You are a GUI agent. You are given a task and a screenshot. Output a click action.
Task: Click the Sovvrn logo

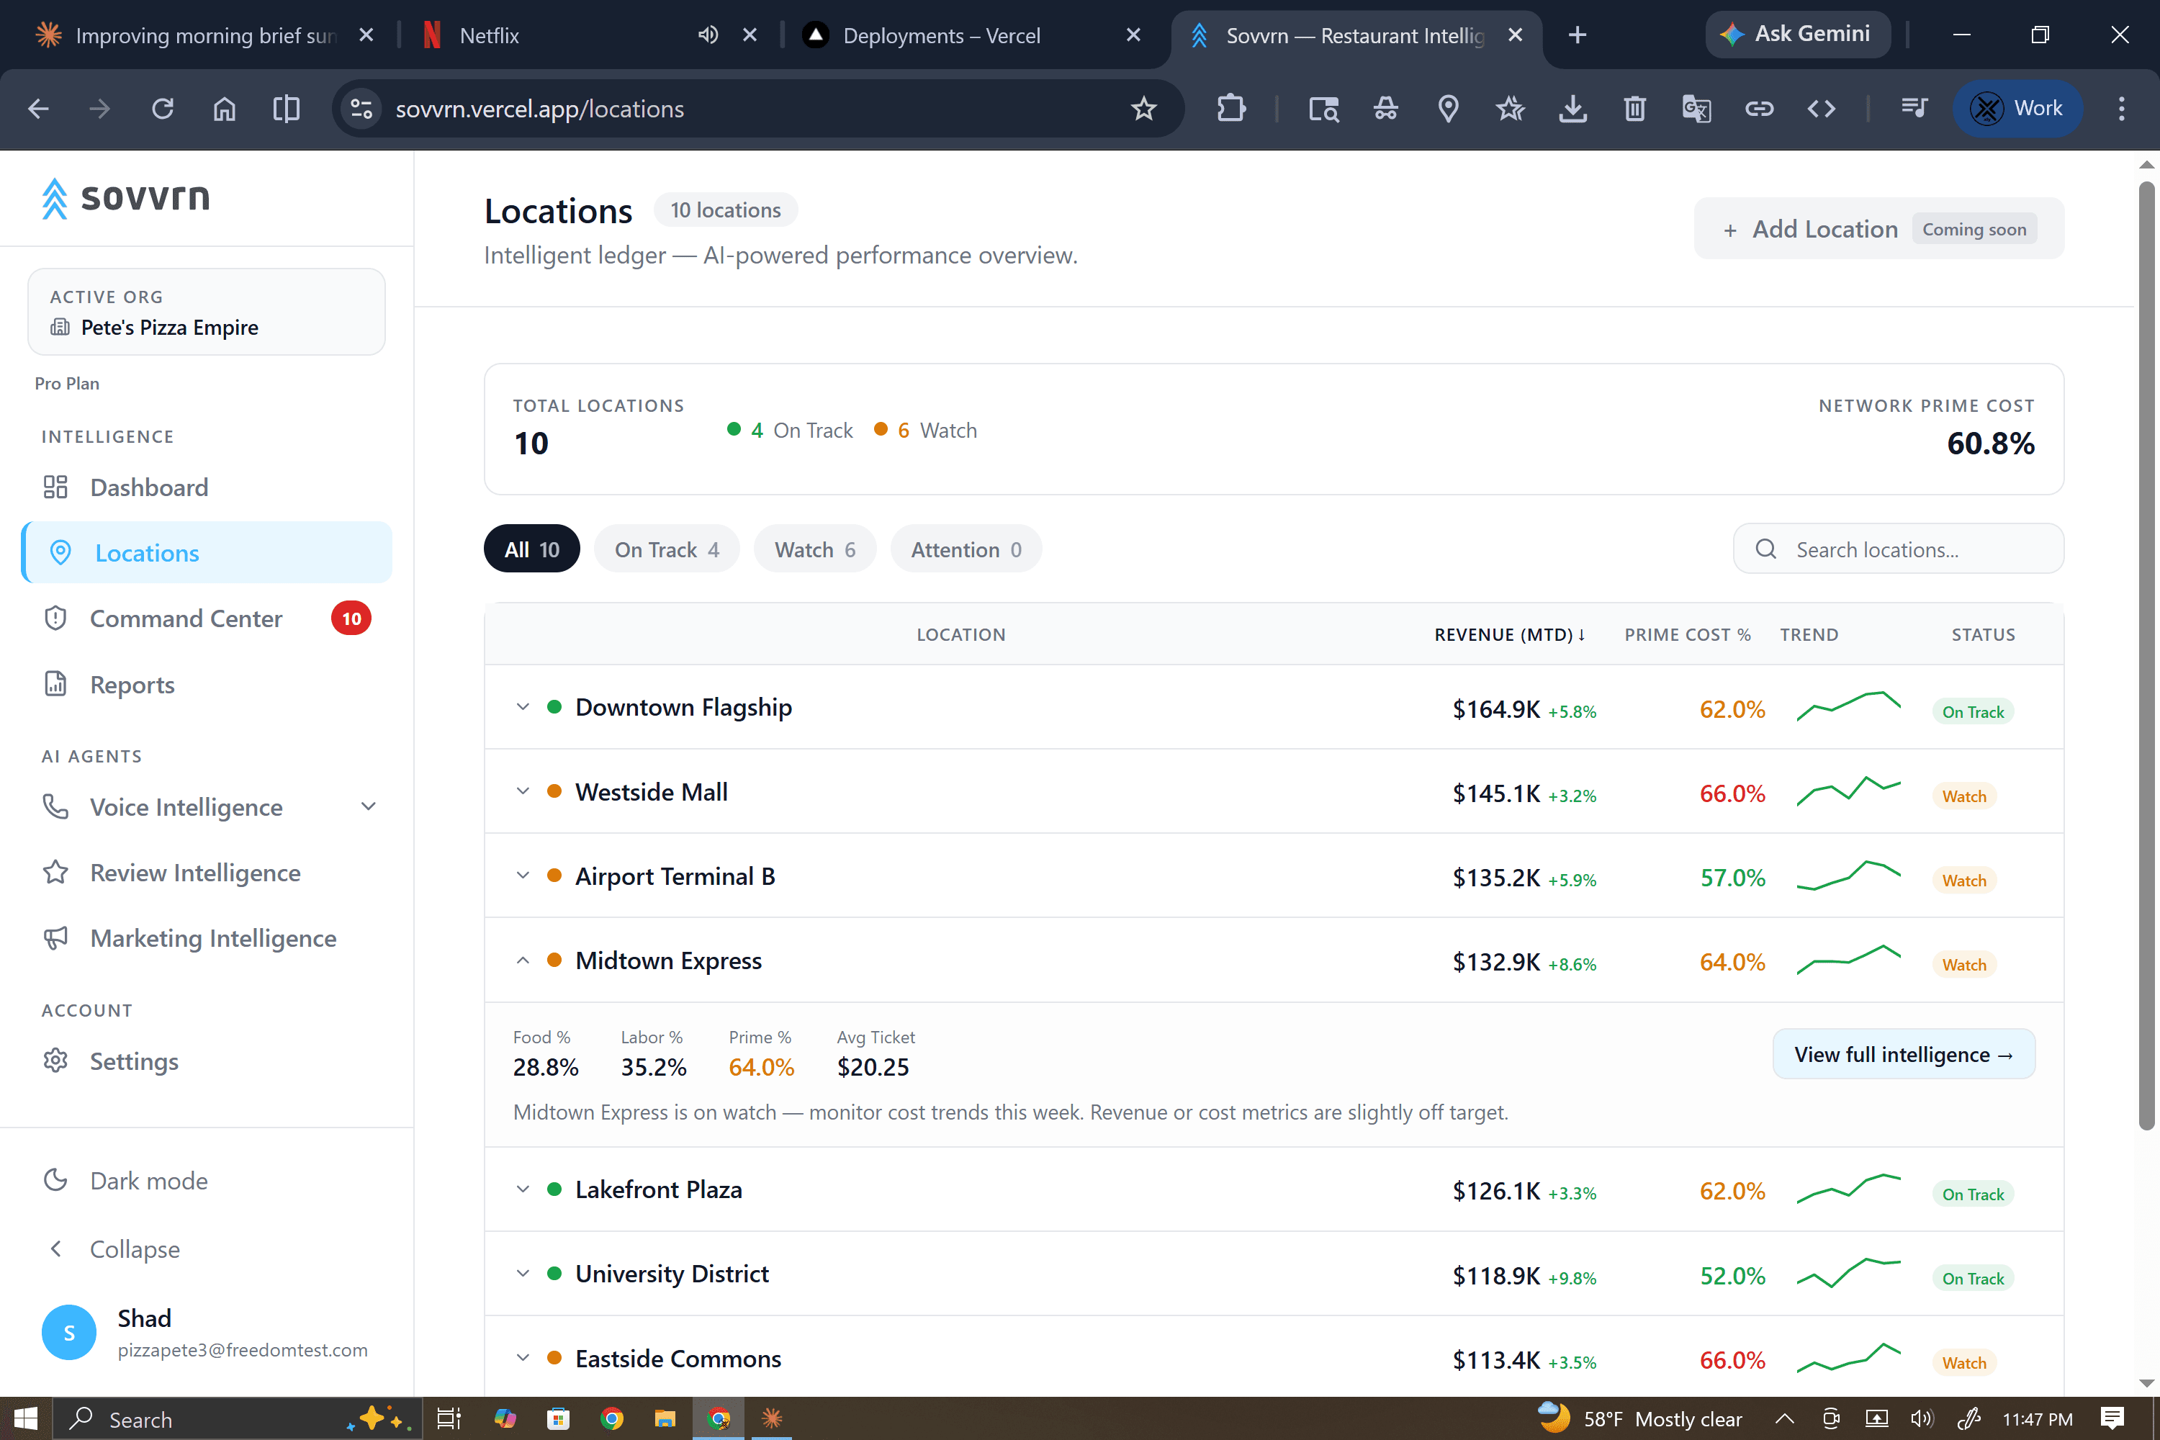click(125, 199)
